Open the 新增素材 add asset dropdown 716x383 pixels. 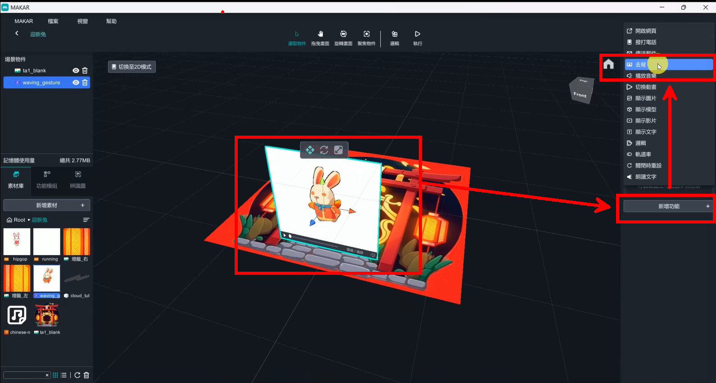[x=47, y=205]
